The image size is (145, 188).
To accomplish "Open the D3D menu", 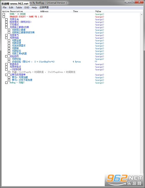I will pos(27,8).
